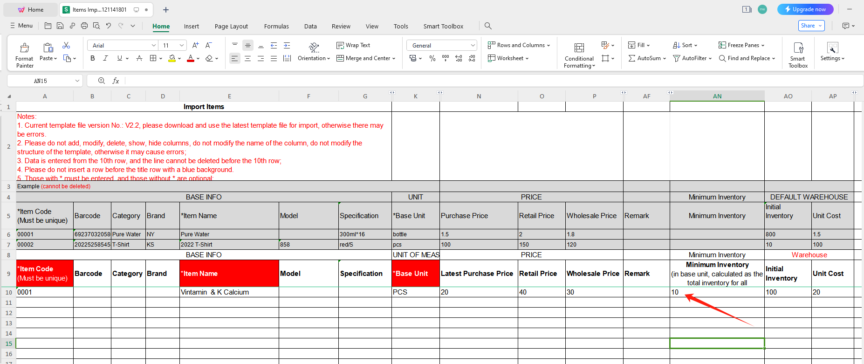
Task: Toggle Bold formatting
Action: [x=93, y=58]
